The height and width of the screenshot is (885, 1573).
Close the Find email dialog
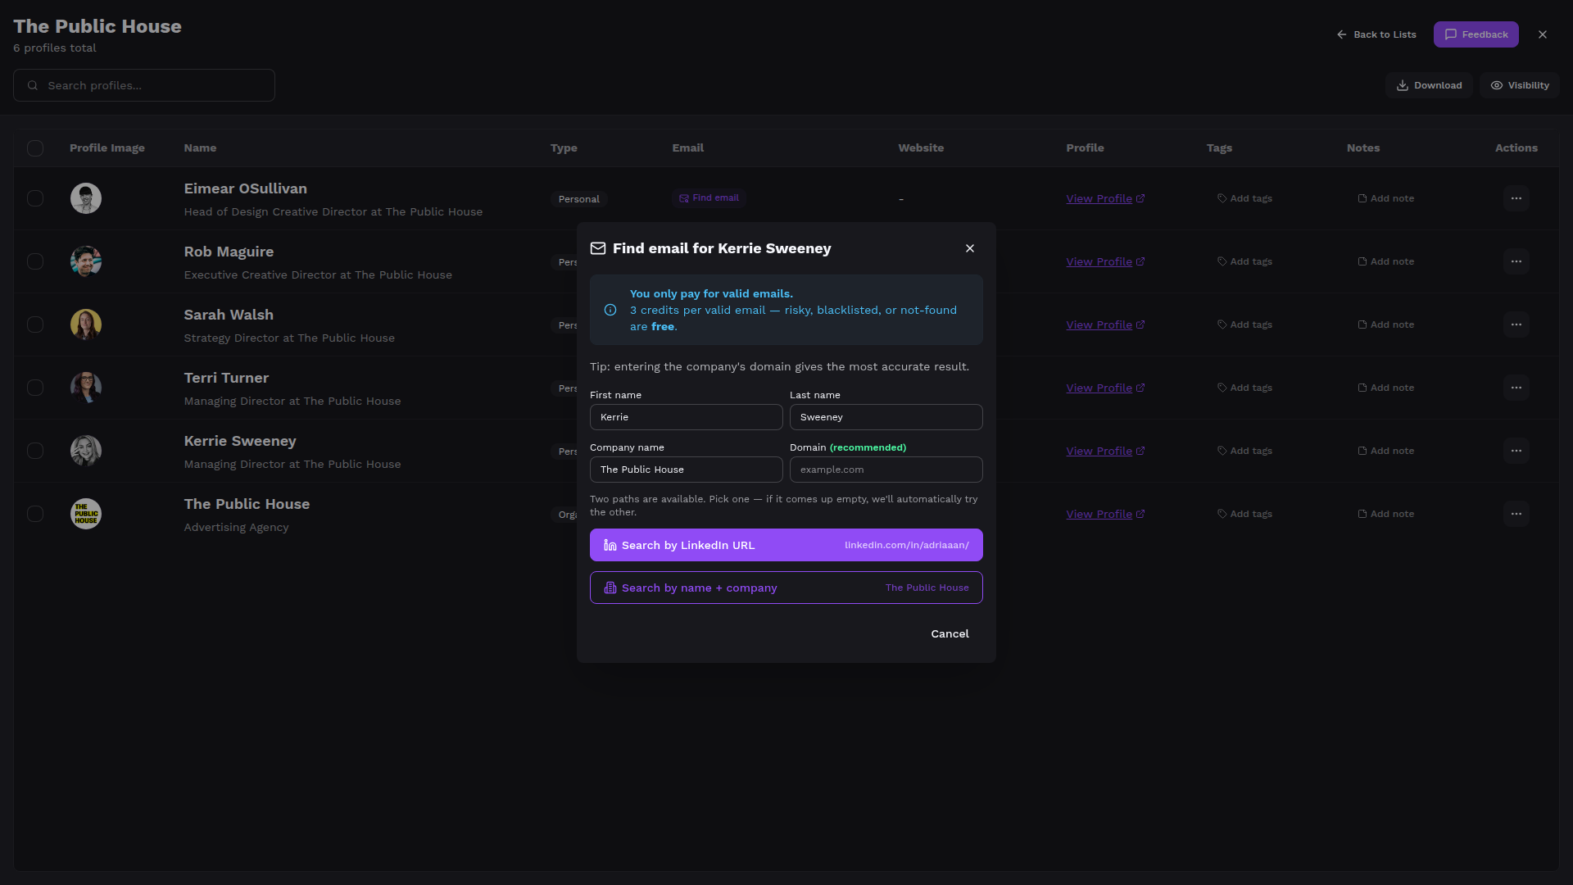pos(970,248)
